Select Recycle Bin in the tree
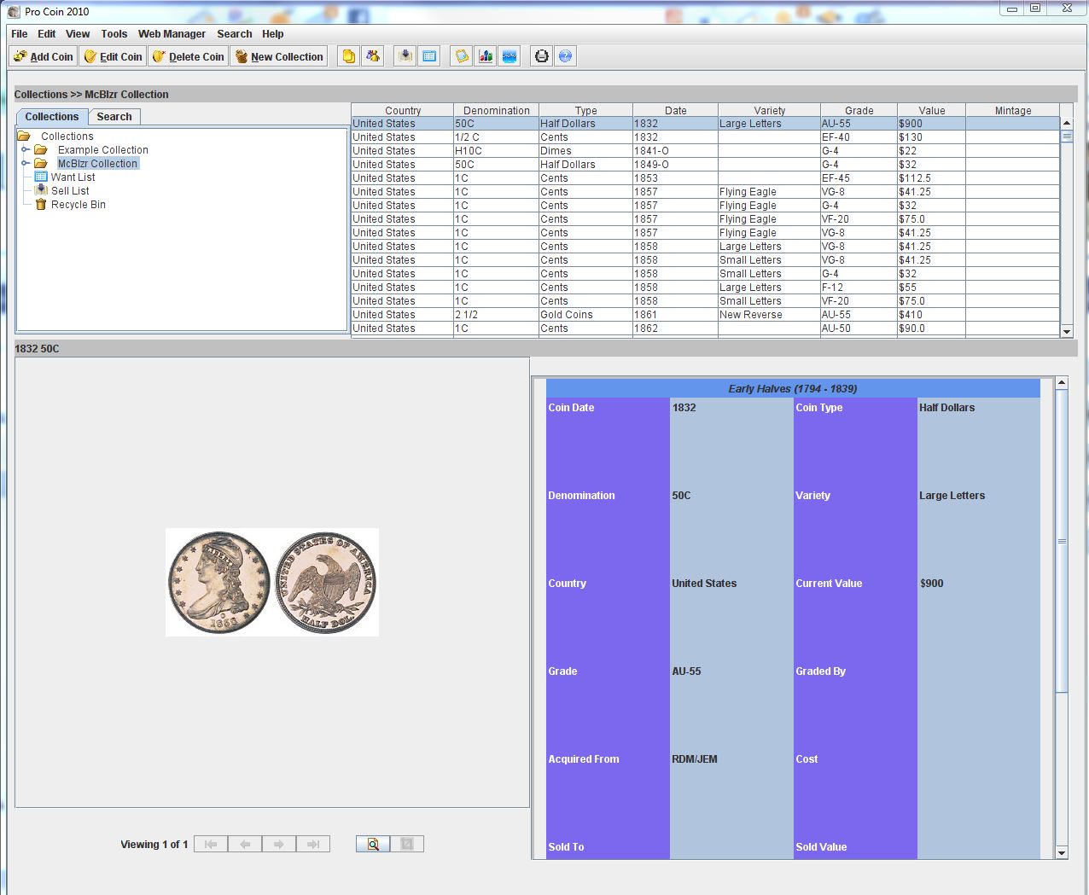 point(78,205)
